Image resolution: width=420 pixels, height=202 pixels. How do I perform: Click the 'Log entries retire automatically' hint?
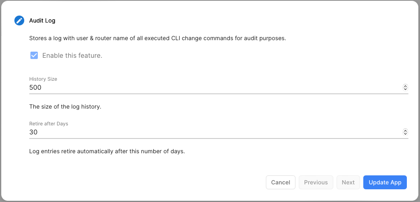pos(107,151)
